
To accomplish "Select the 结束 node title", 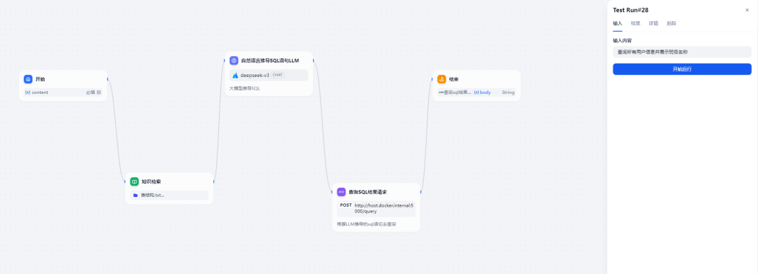I will tap(453, 79).
